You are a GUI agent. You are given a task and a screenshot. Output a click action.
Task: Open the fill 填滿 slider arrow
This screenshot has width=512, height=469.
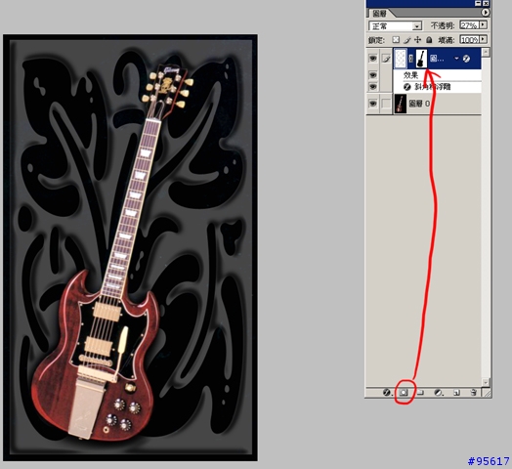(x=483, y=39)
